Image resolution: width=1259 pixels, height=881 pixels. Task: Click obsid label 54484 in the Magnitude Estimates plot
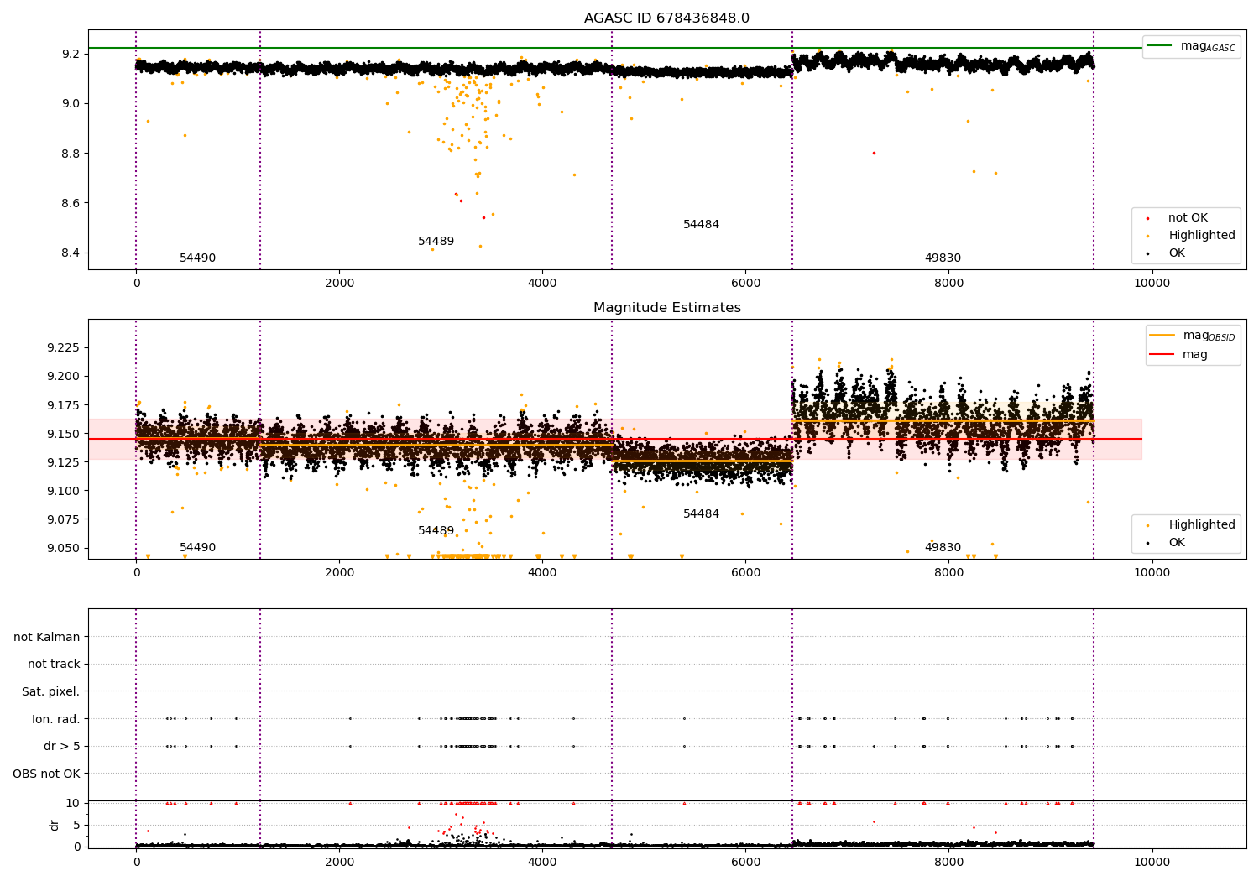coord(701,514)
